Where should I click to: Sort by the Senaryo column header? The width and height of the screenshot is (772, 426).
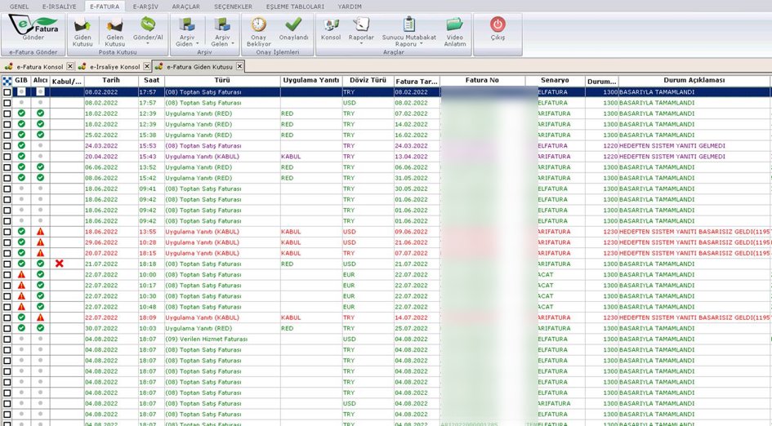coord(555,81)
